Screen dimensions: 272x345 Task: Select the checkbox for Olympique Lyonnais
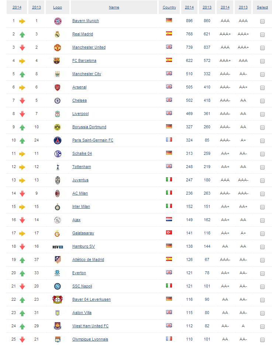coord(262,340)
